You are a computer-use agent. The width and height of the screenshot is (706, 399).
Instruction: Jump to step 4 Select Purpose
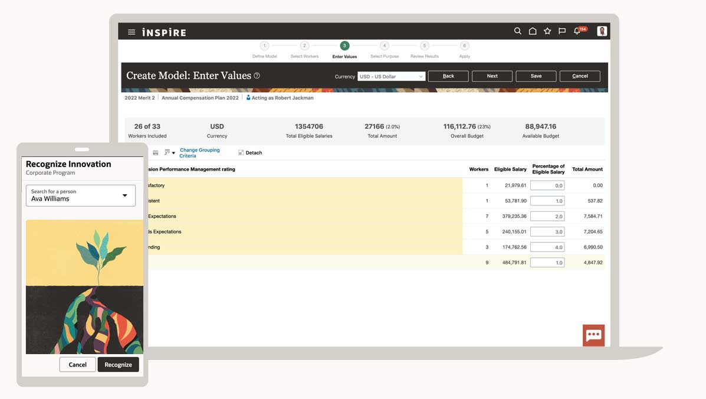[x=385, y=46]
